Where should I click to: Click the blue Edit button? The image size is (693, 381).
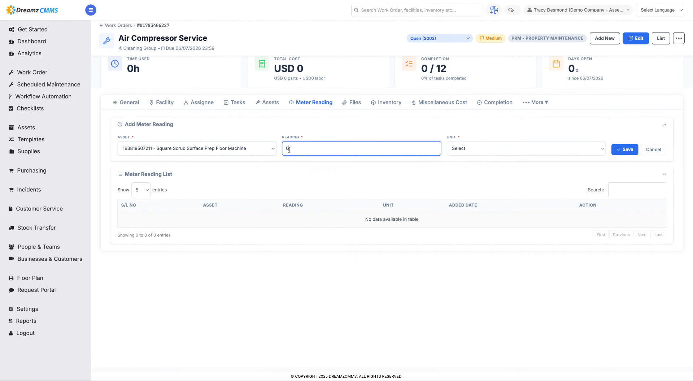point(636,38)
